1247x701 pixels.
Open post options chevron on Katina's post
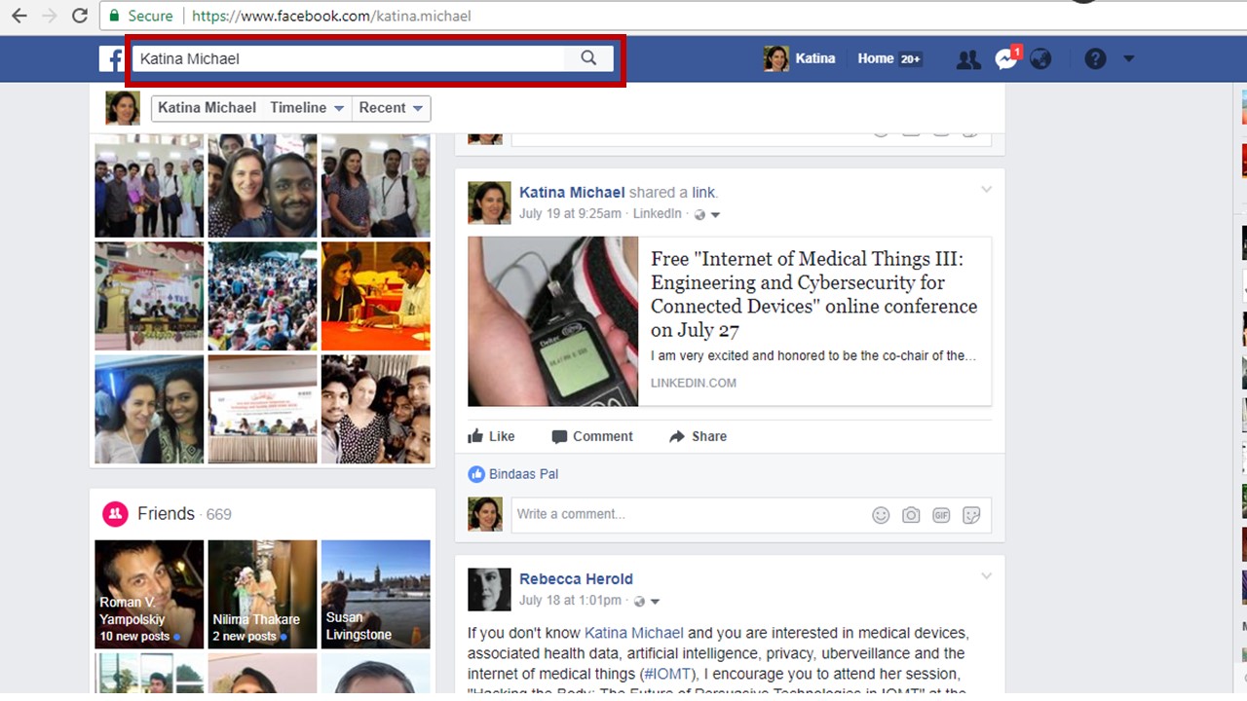(986, 190)
